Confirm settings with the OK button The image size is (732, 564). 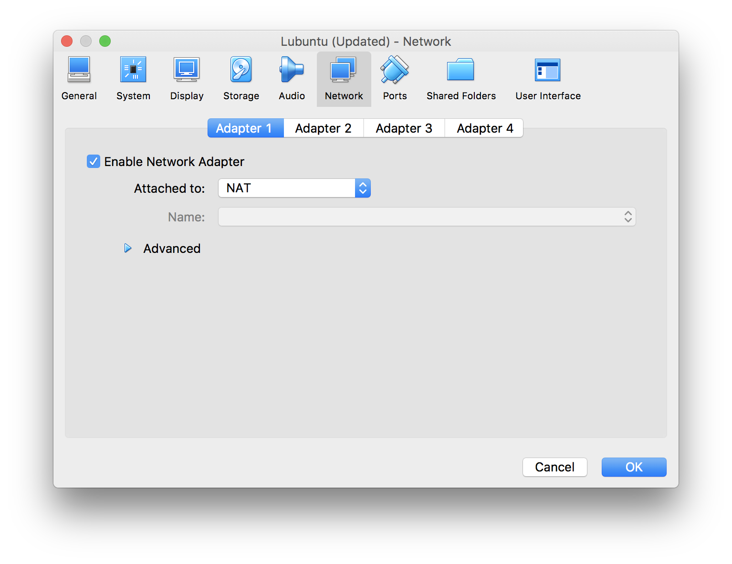[x=634, y=467]
